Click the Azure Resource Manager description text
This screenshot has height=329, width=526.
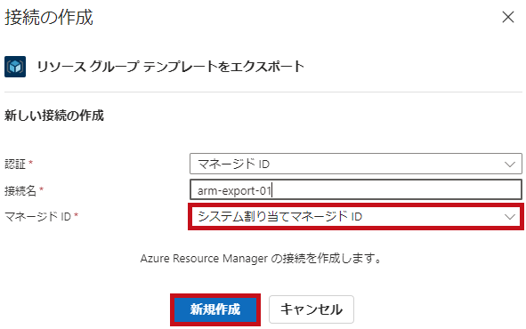click(261, 259)
